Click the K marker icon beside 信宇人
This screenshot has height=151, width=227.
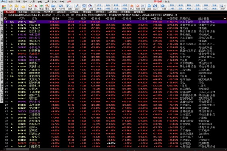pyautogui.click(x=12, y=128)
